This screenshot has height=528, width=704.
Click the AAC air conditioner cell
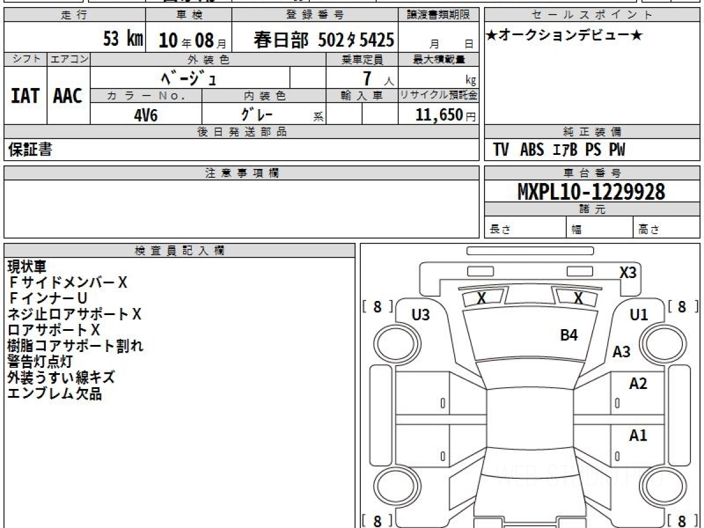[x=68, y=96]
